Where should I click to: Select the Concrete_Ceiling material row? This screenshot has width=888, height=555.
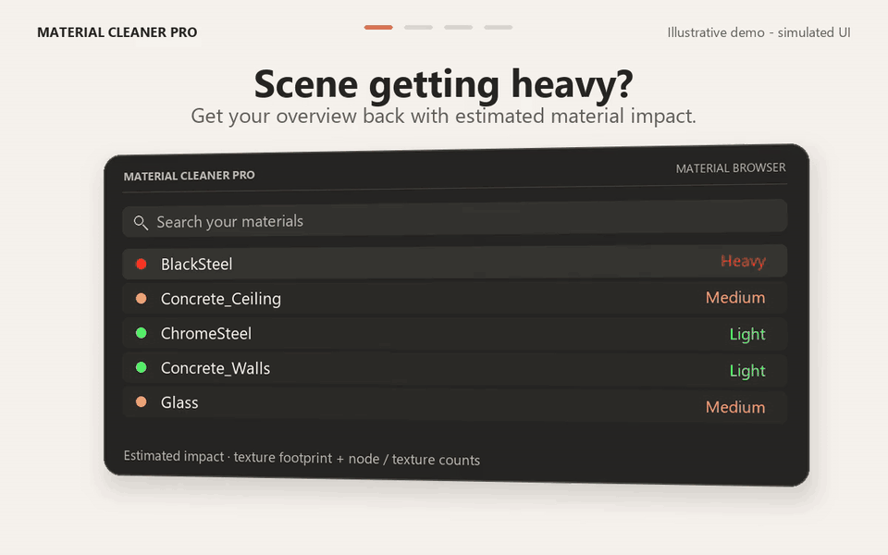point(455,298)
